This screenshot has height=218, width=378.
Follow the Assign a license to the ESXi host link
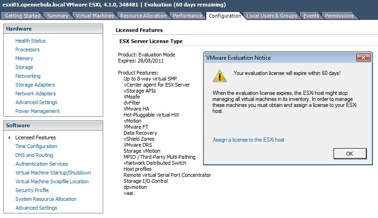248,140
